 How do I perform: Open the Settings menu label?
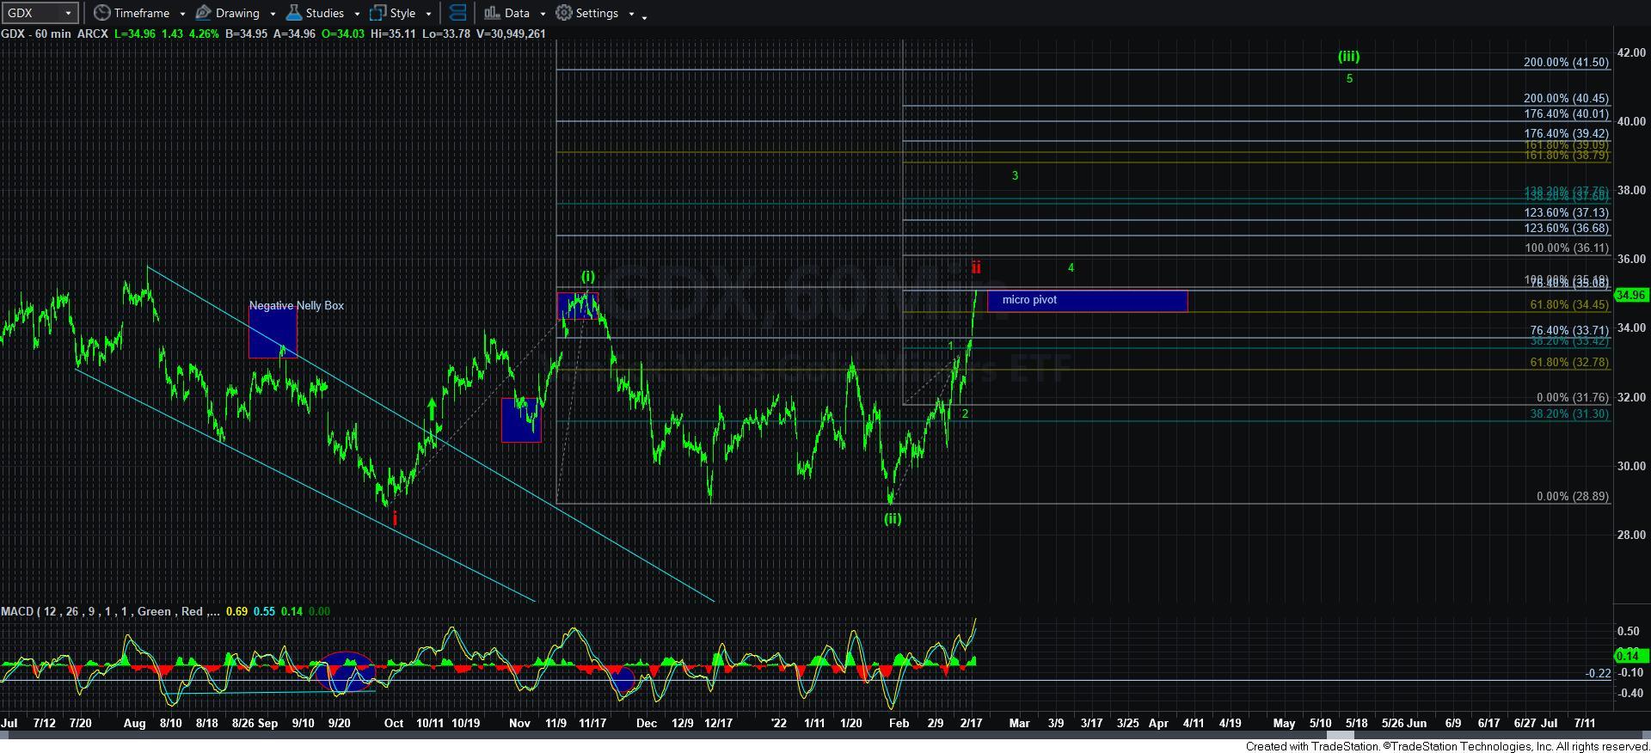tap(597, 13)
